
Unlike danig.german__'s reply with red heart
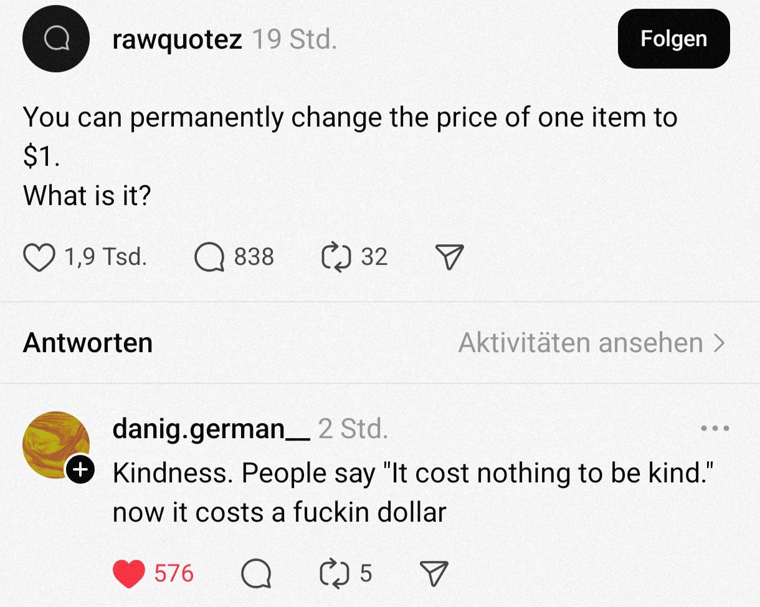[128, 573]
